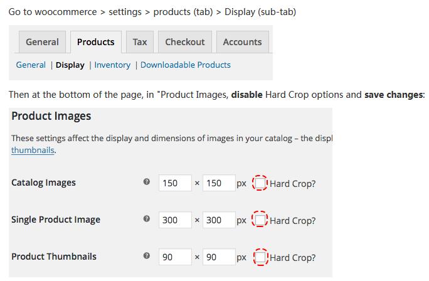Viewport: 429px width, 281px height.
Task: Open the Inventory sub-tab link
Action: 112,65
